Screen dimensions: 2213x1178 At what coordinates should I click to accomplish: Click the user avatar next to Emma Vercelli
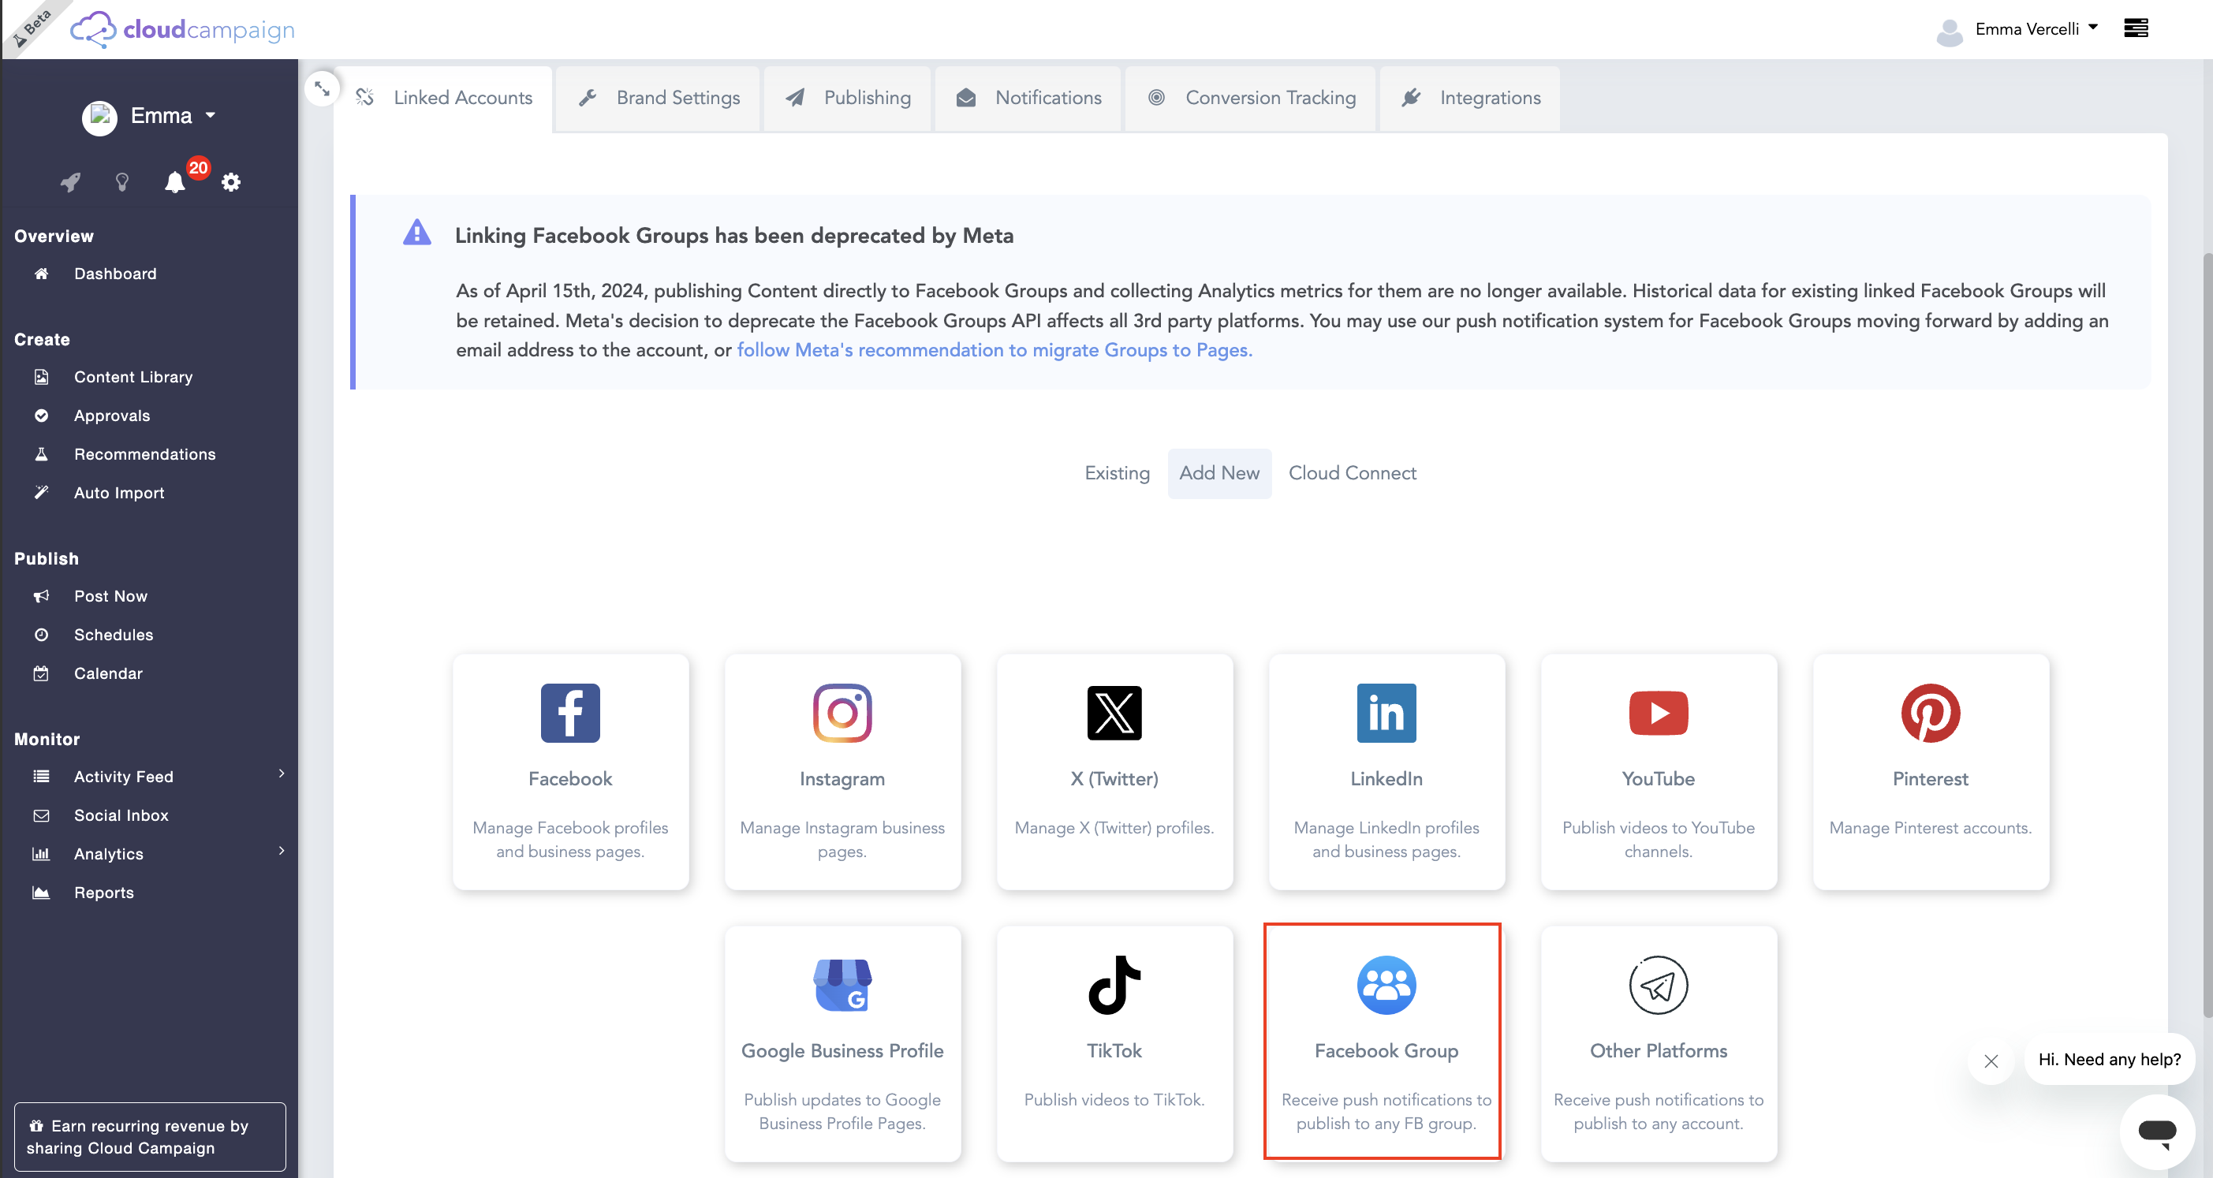[x=1950, y=32]
